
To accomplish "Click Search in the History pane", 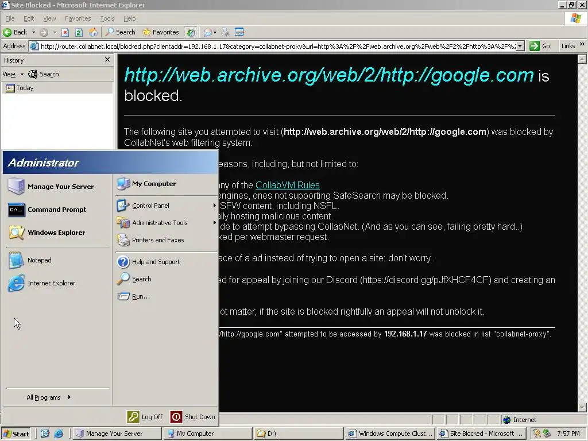I will [x=44, y=74].
